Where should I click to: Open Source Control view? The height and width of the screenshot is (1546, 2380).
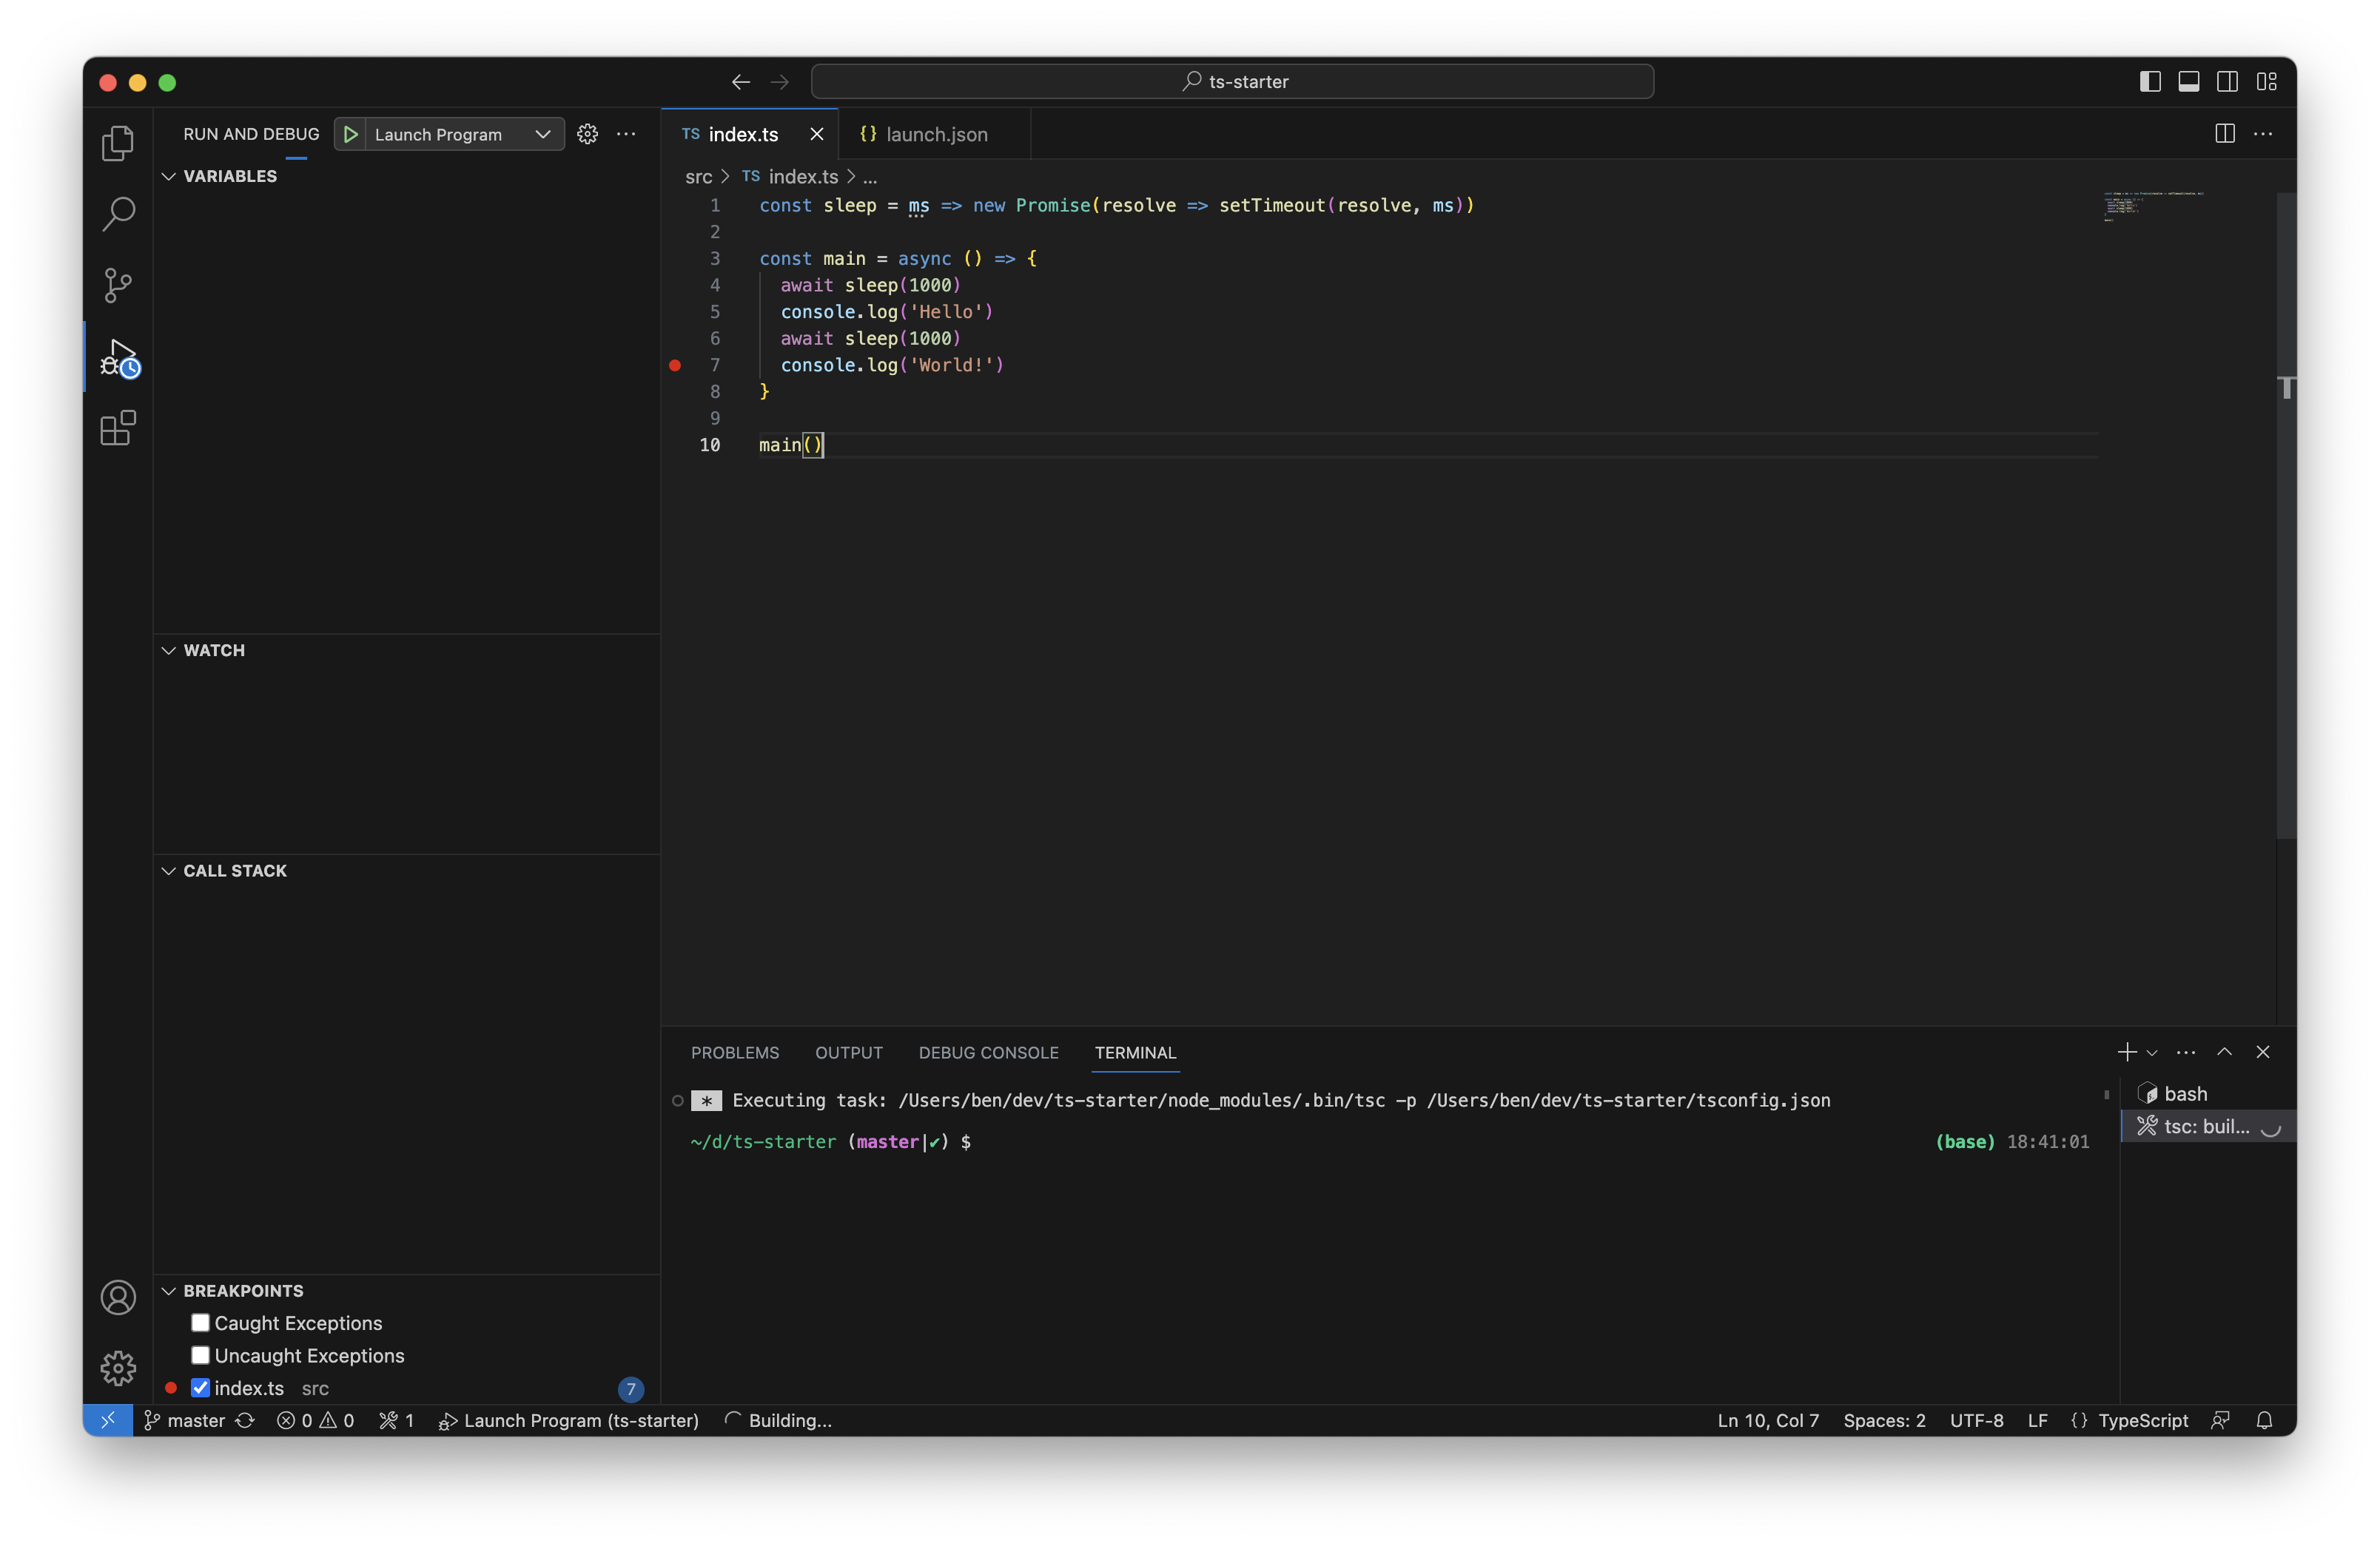point(117,286)
